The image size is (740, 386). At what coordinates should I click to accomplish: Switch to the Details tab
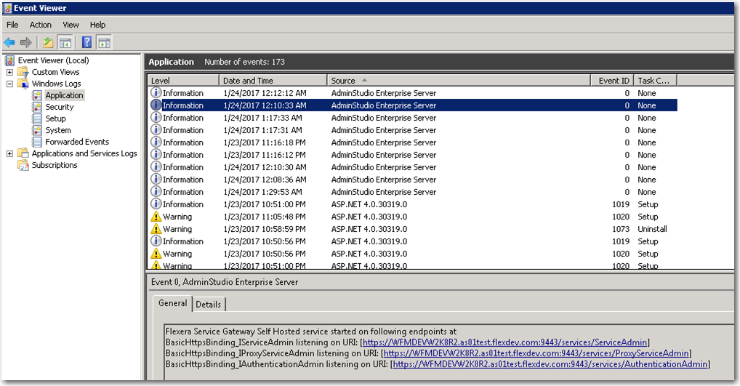(208, 305)
